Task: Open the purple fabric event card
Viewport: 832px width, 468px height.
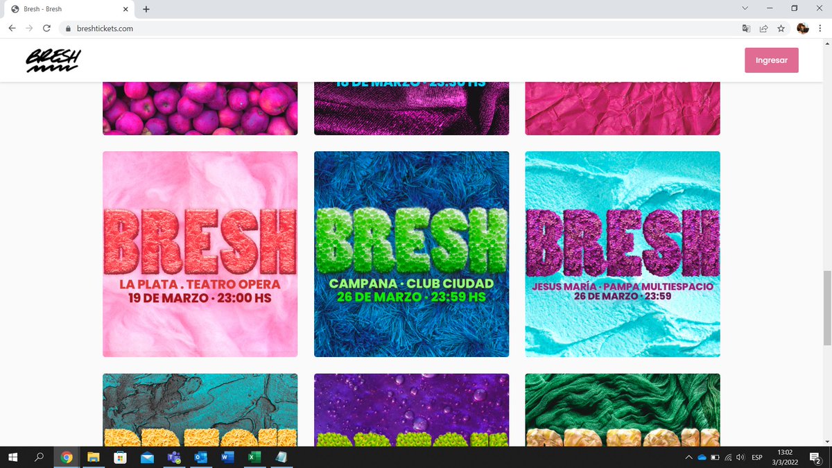Action: pos(411,109)
